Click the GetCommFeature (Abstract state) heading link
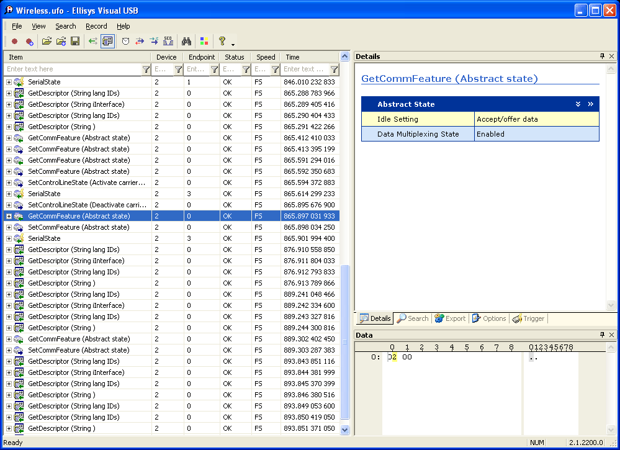Image resolution: width=620 pixels, height=450 pixels. pyautogui.click(x=449, y=79)
